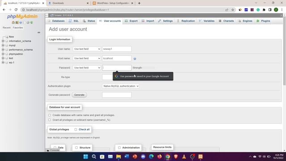Reload navigation panel green icon
This screenshot has height=161, width=286.
coord(31,22)
